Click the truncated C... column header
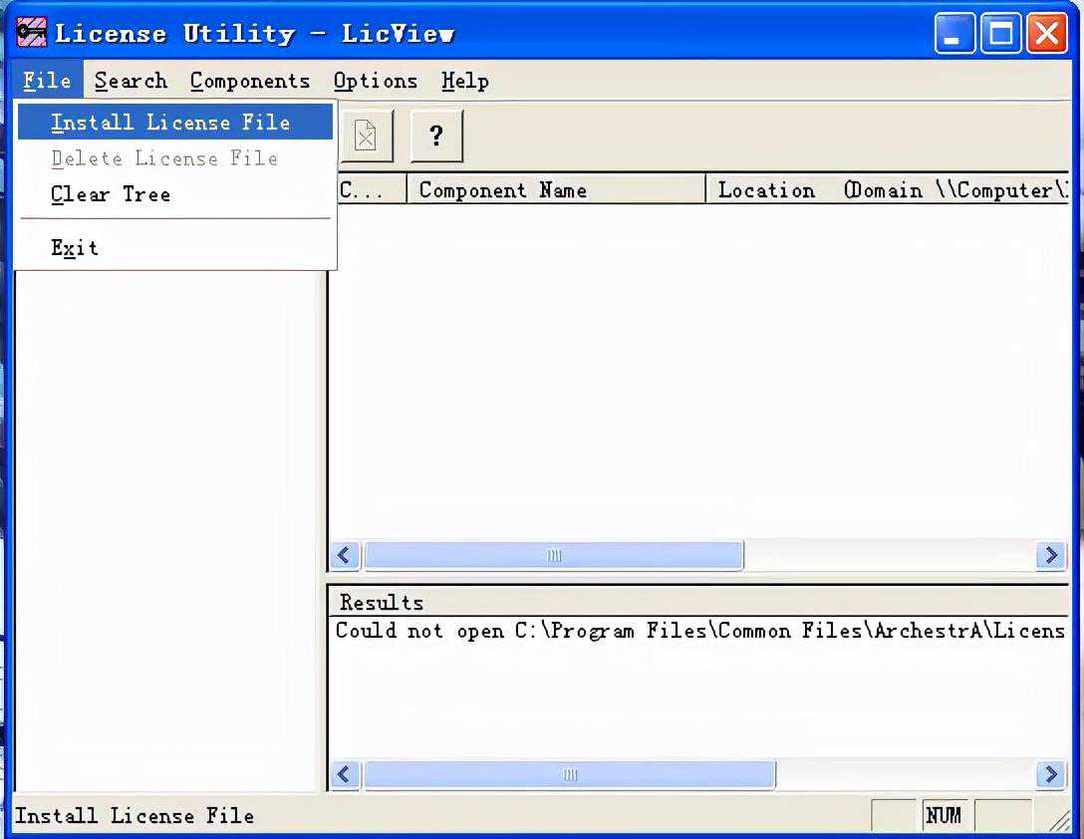This screenshot has width=1084, height=839. (x=368, y=189)
